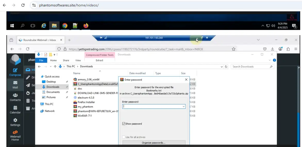
Task: Open the File menu in Explorer
Action: [x=41, y=60]
